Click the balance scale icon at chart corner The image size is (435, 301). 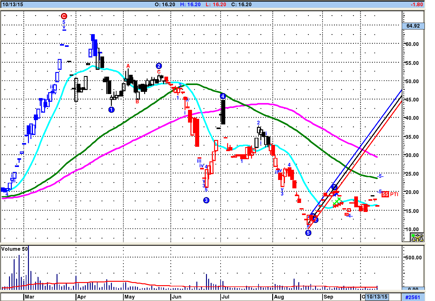(x=417, y=237)
